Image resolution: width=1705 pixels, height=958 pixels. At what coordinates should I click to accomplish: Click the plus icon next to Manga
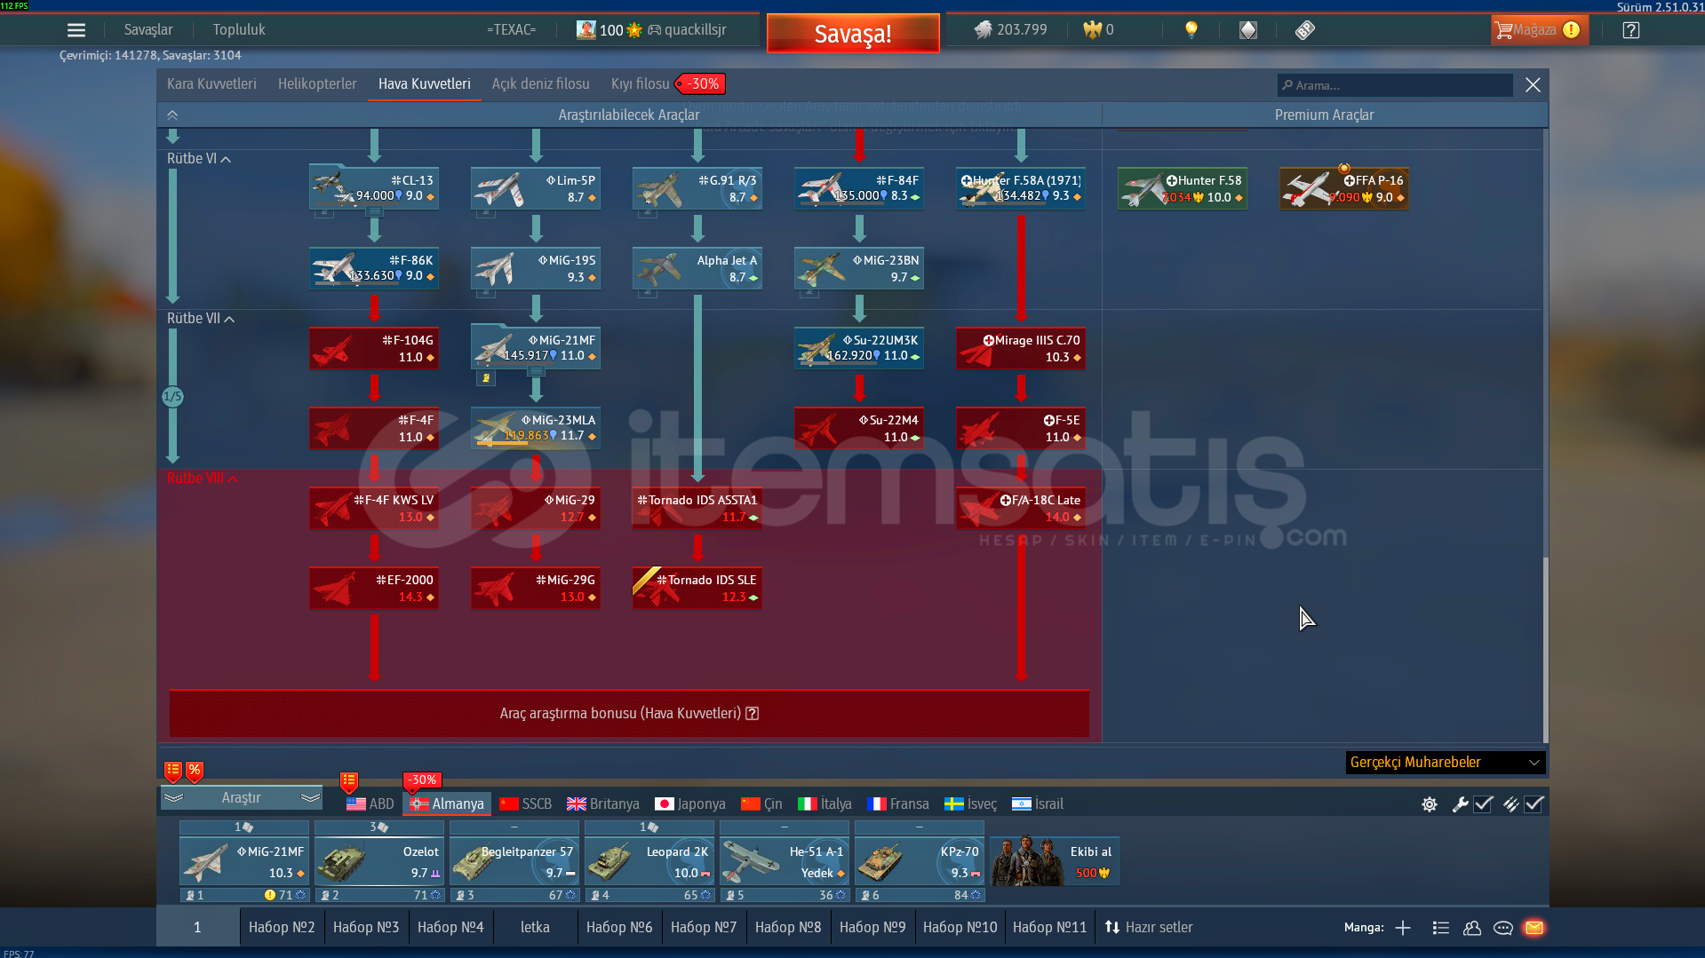pos(1403,928)
